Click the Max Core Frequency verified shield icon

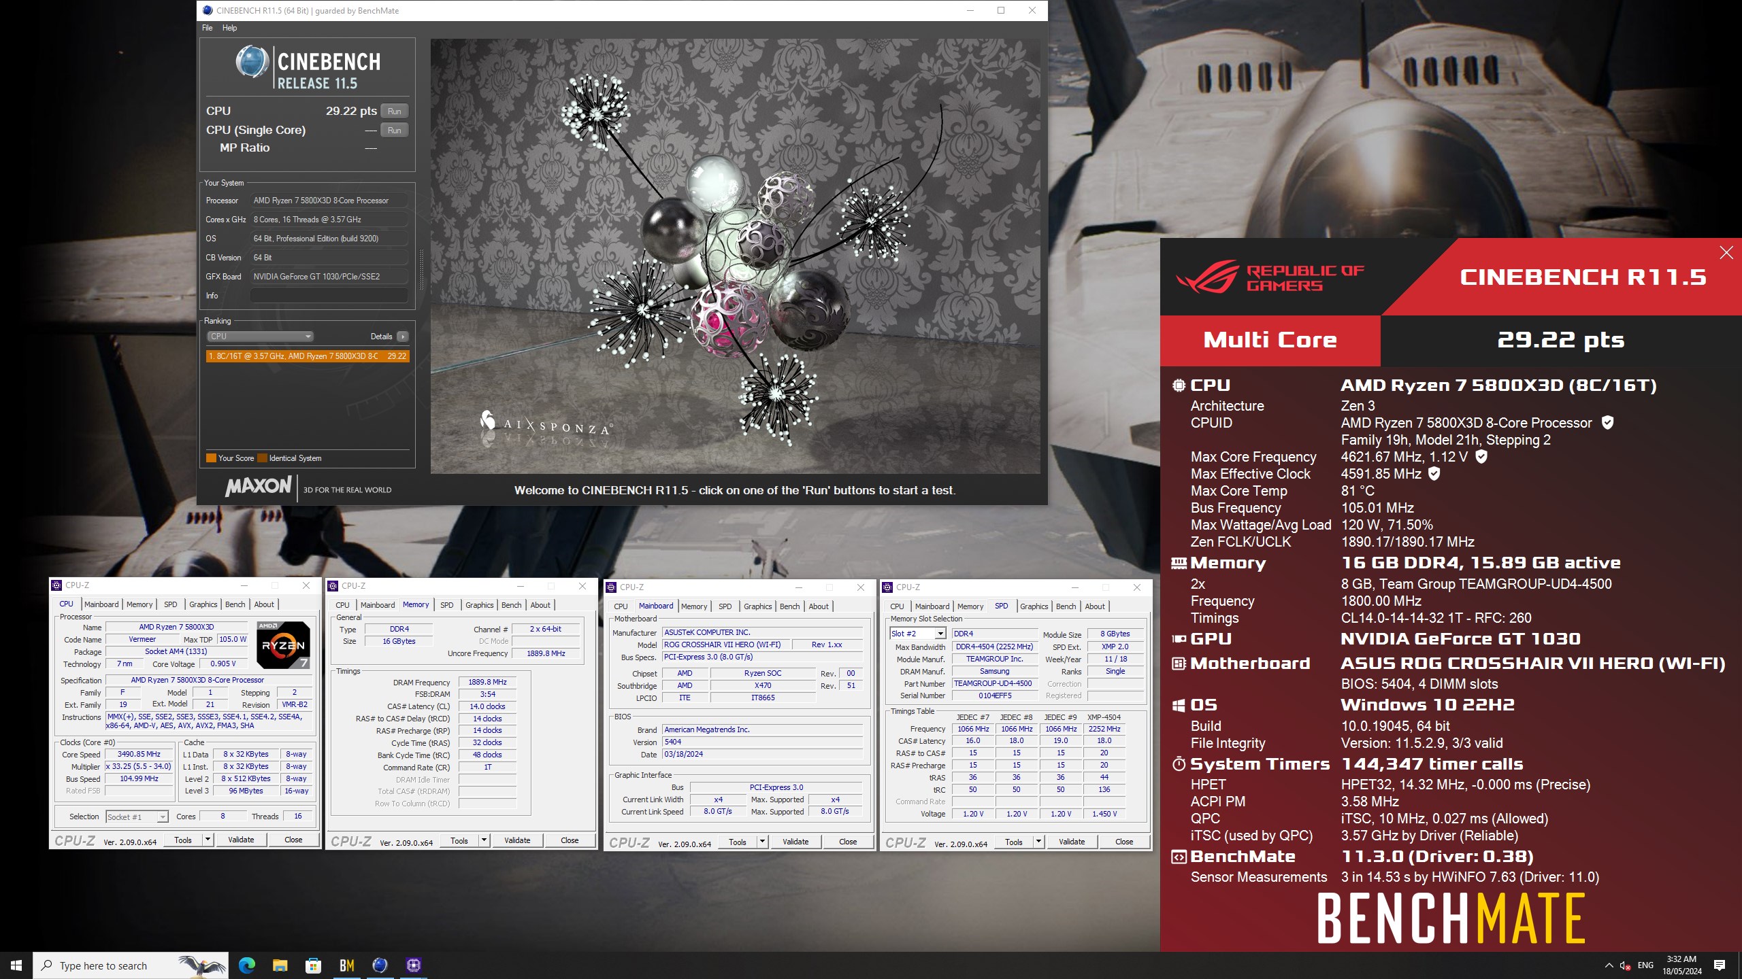pos(1481,457)
